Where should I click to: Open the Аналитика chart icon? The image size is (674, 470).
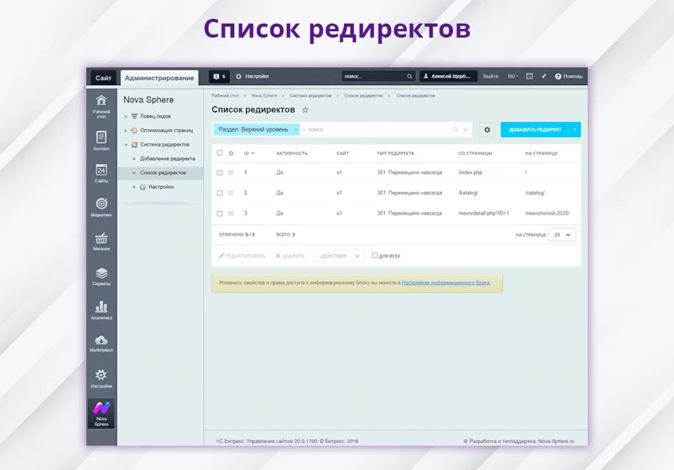pyautogui.click(x=101, y=309)
